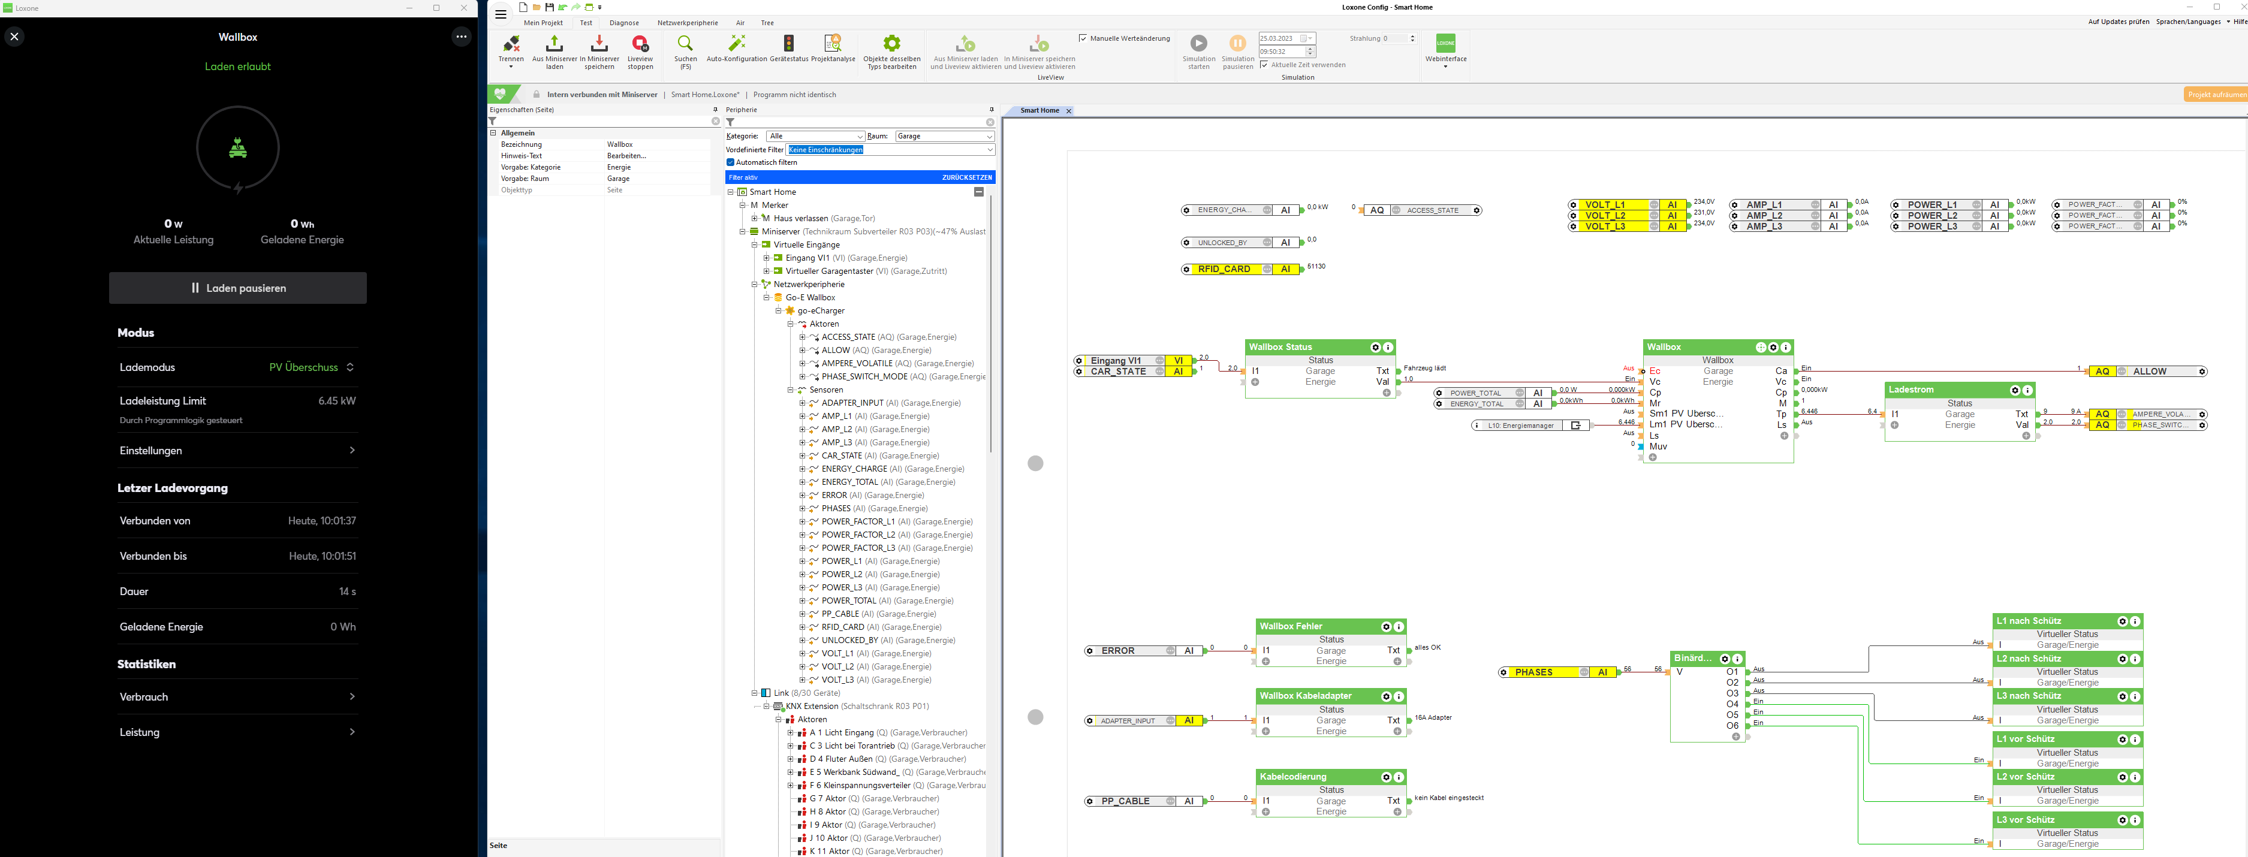Toggle Manuelle Werteänderung checkbox
Image resolution: width=2248 pixels, height=857 pixels.
(1083, 38)
